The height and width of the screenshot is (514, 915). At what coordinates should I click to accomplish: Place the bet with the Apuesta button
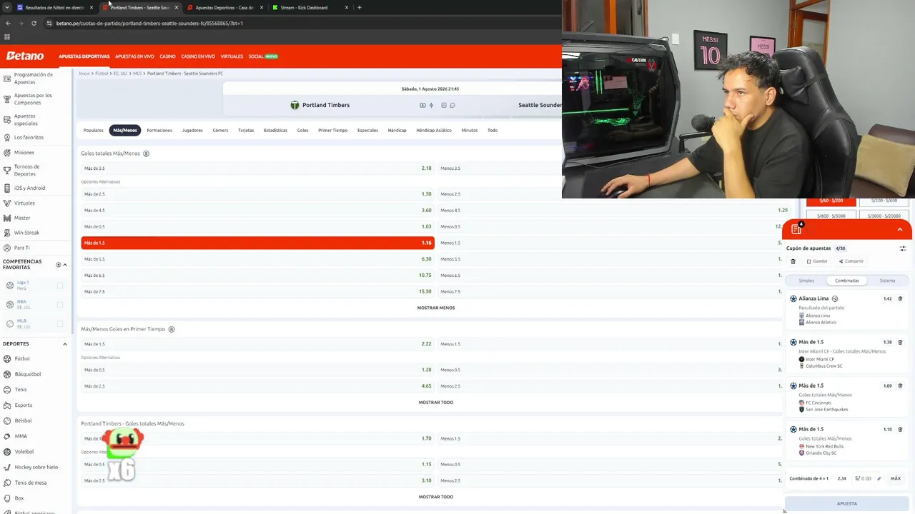tap(847, 503)
